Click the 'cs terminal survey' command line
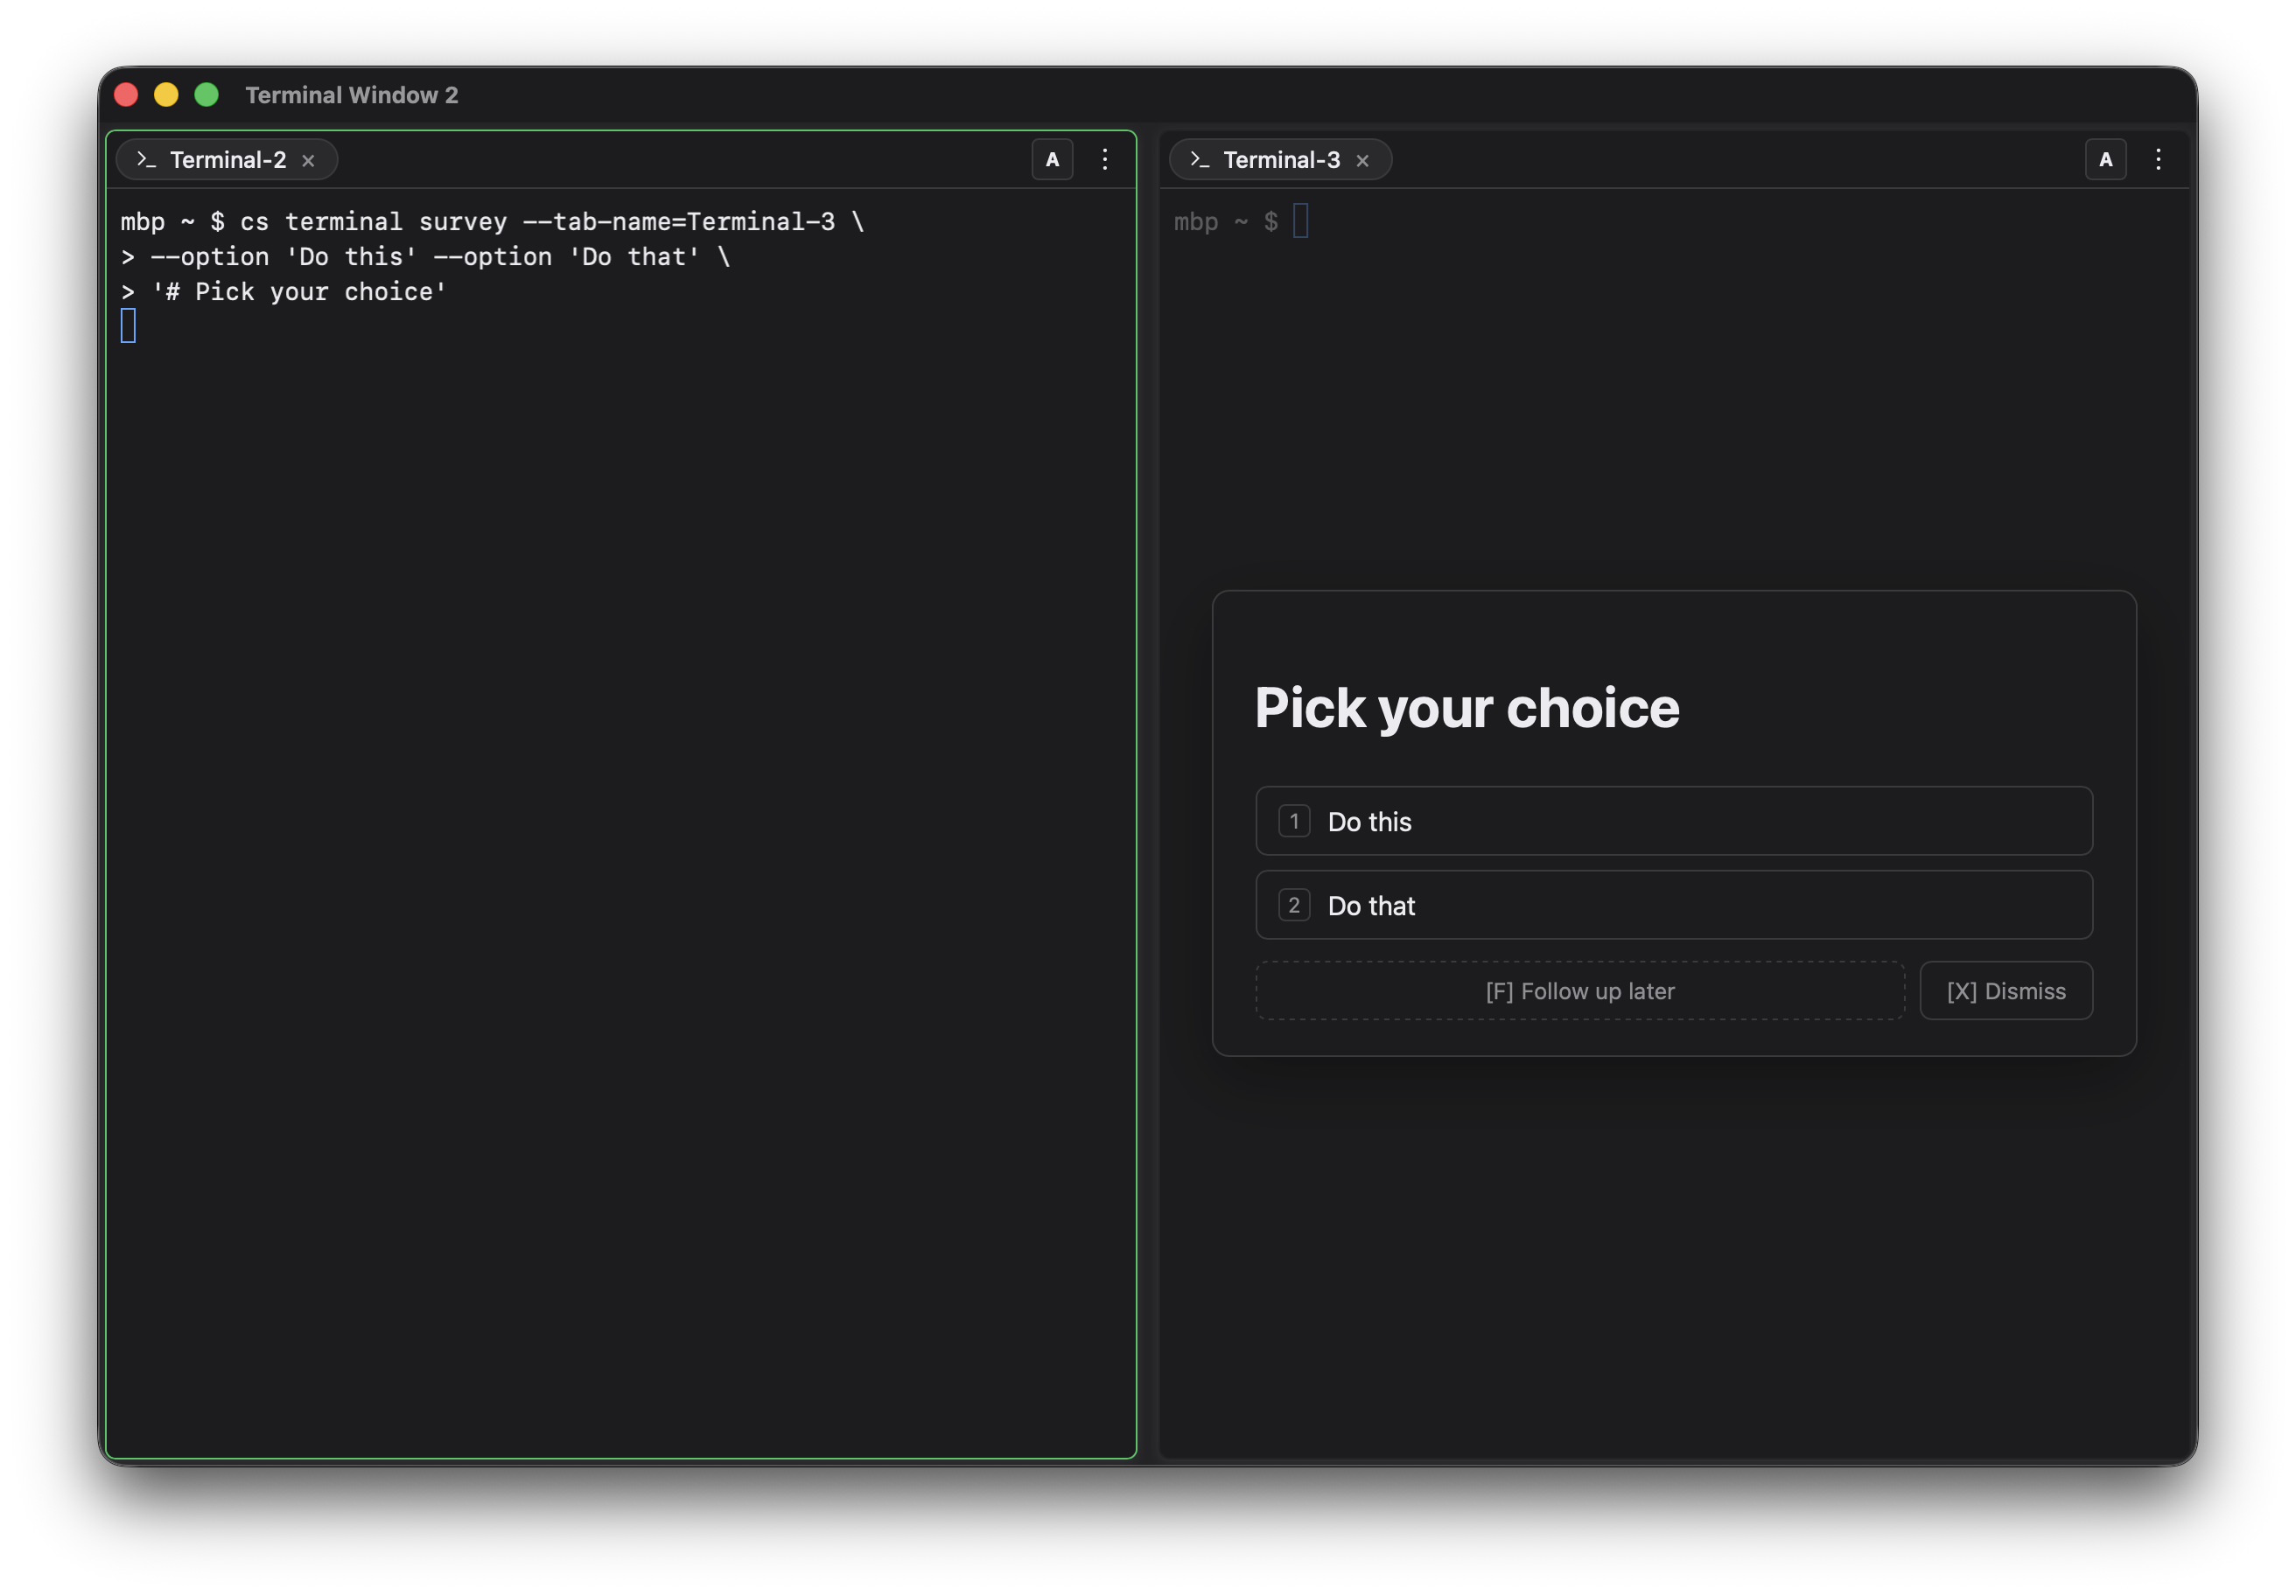The height and width of the screenshot is (1596, 2296). [x=492, y=222]
